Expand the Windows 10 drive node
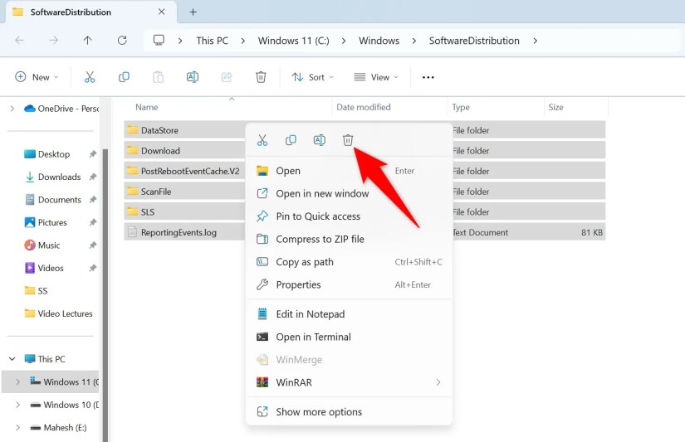Image resolution: width=685 pixels, height=442 pixels. (x=17, y=405)
